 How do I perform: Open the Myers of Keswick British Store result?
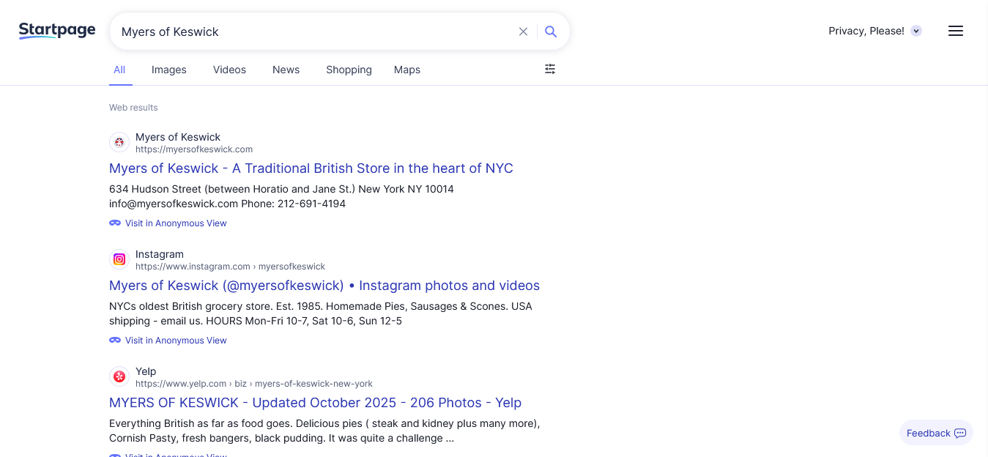pos(311,168)
